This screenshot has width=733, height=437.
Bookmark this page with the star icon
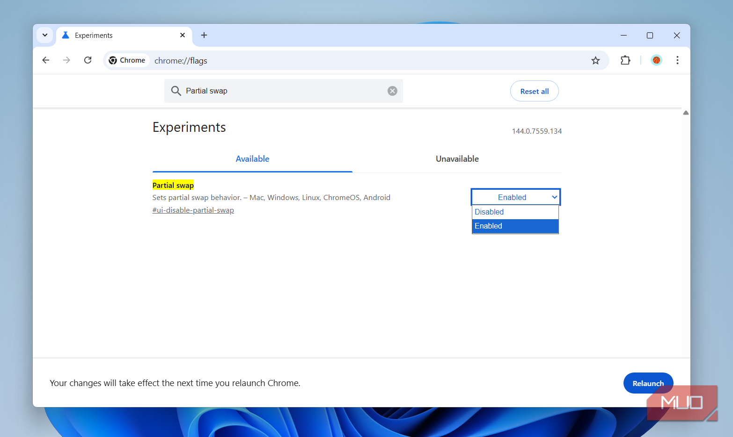pos(595,60)
